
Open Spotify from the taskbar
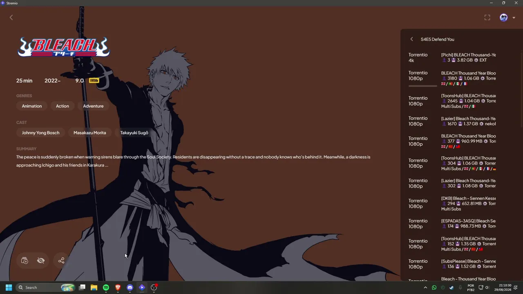tap(106, 287)
